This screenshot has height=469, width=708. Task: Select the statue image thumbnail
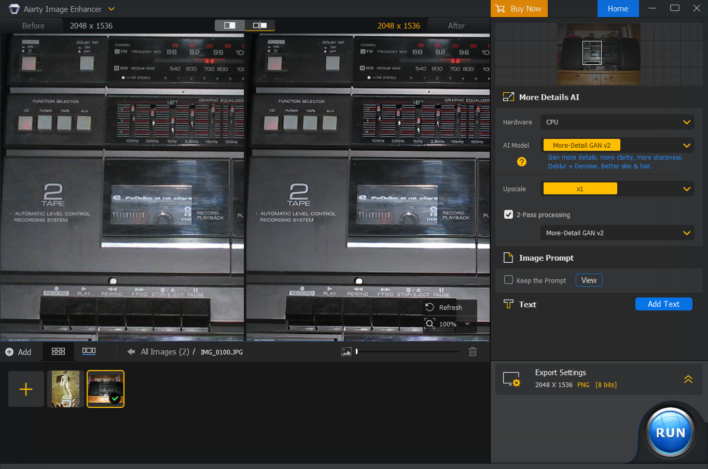pyautogui.click(x=65, y=389)
